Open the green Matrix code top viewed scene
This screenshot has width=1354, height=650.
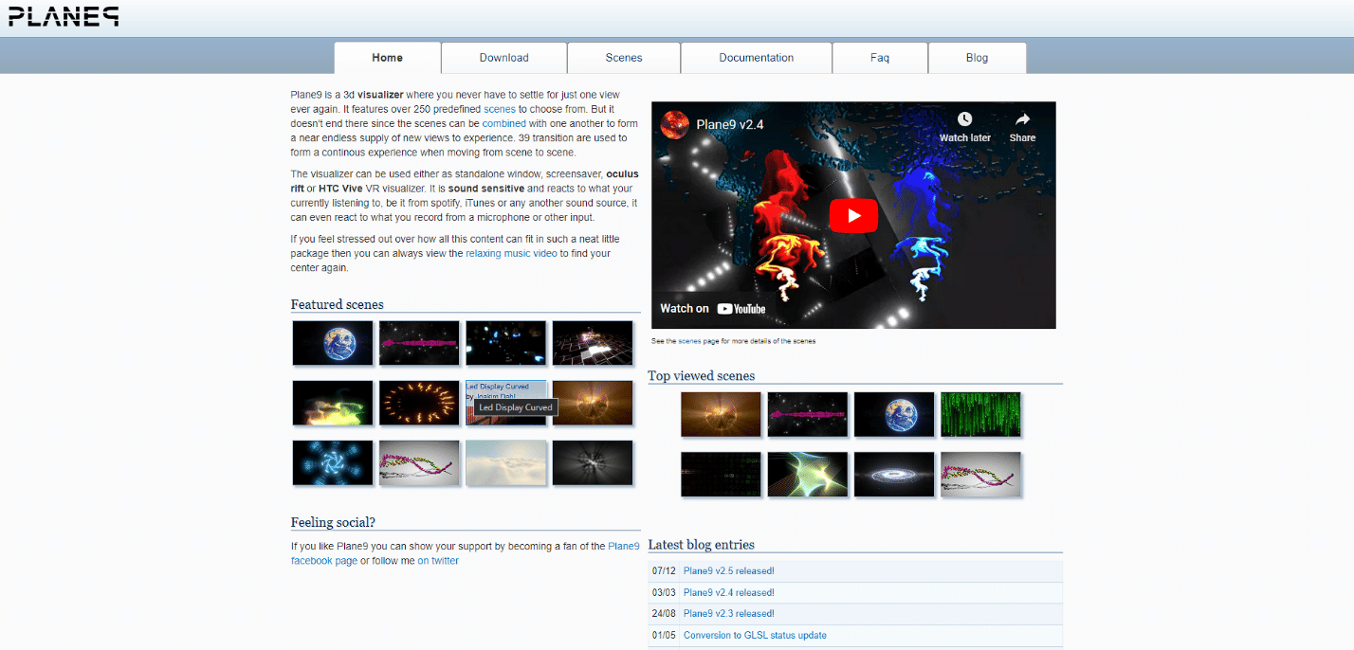pos(980,414)
